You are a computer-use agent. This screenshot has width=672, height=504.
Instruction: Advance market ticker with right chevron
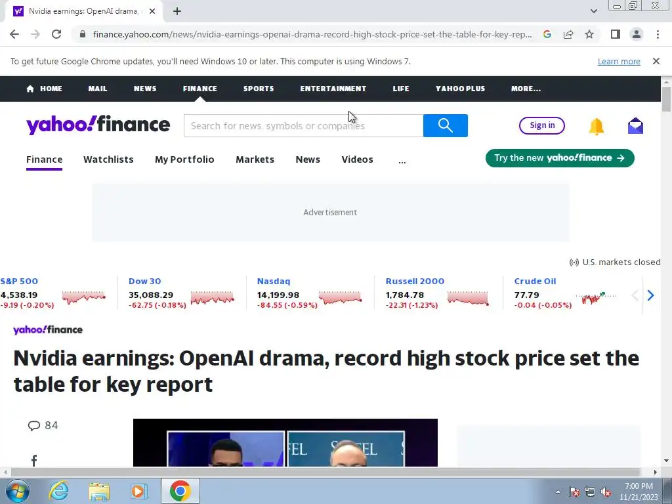pyautogui.click(x=650, y=295)
